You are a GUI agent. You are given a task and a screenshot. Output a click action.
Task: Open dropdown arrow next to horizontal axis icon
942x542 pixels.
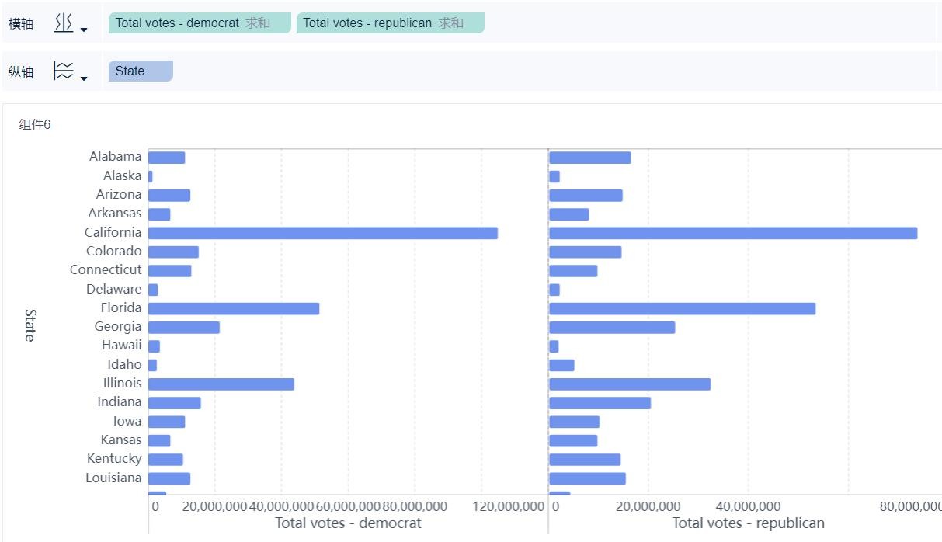[84, 30]
